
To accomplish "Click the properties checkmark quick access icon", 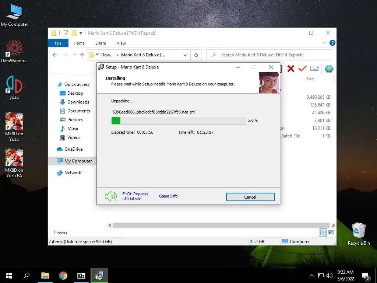I will [66, 33].
